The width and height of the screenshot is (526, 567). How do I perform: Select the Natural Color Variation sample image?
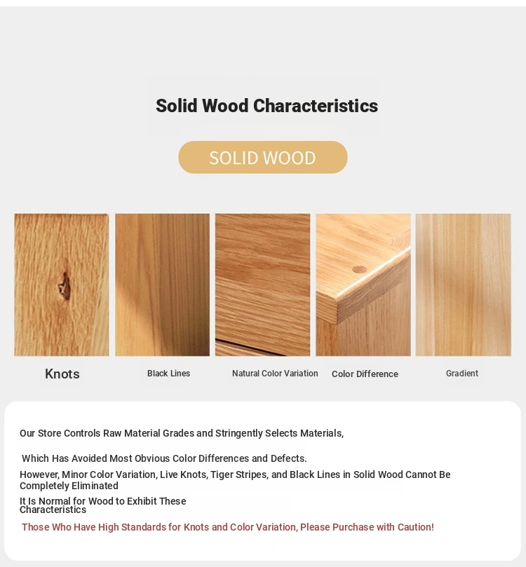[262, 285]
